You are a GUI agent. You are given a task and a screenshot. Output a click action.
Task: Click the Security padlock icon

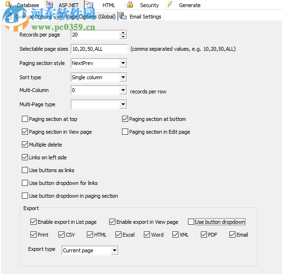click(130, 4)
